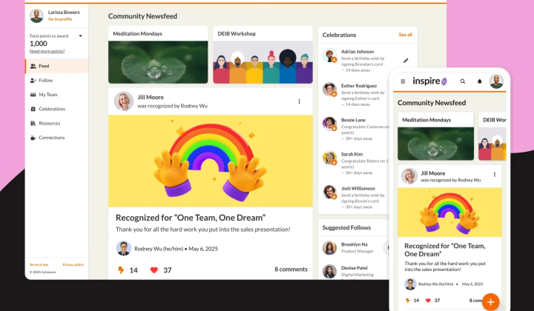Click the Esther Rodriguez name text

pyautogui.click(x=359, y=86)
